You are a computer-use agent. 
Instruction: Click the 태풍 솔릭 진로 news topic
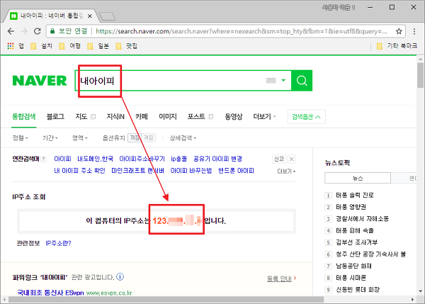click(355, 196)
